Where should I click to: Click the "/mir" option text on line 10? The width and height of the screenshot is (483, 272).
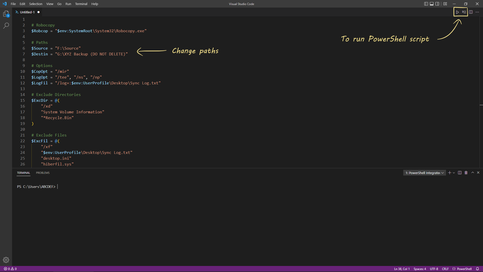pyautogui.click(x=62, y=71)
